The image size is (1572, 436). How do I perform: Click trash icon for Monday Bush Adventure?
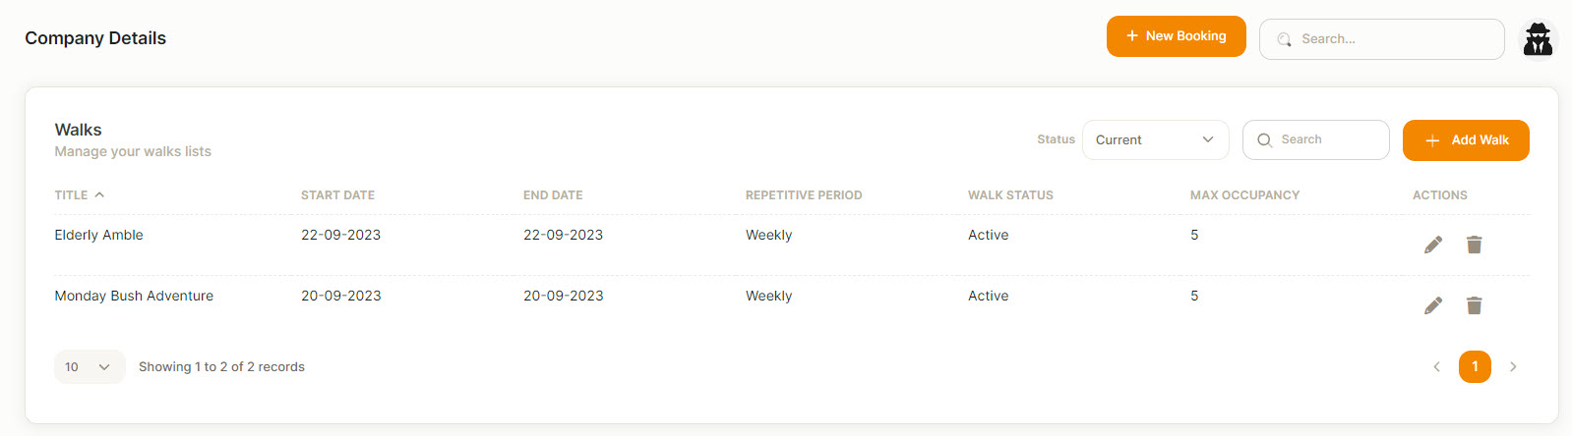(x=1474, y=305)
